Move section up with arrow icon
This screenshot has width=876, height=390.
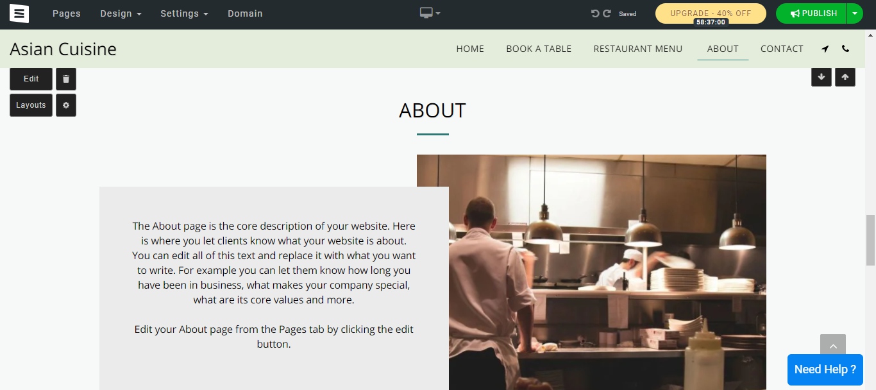[845, 77]
